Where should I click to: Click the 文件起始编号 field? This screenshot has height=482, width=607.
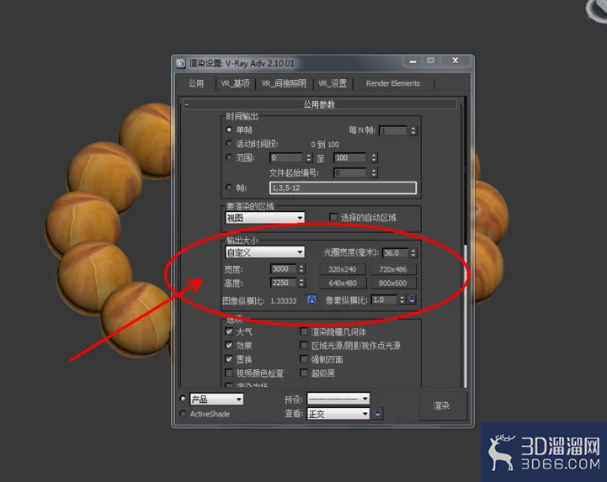click(x=350, y=172)
